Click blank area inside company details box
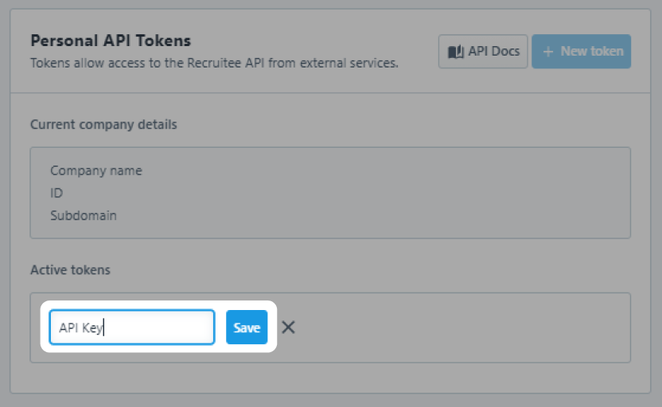 [398, 193]
